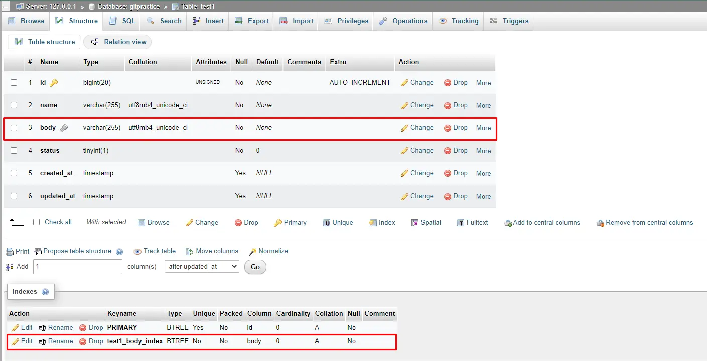Open the Browse tab
Viewport: 707px width, 361px height.
coord(27,21)
